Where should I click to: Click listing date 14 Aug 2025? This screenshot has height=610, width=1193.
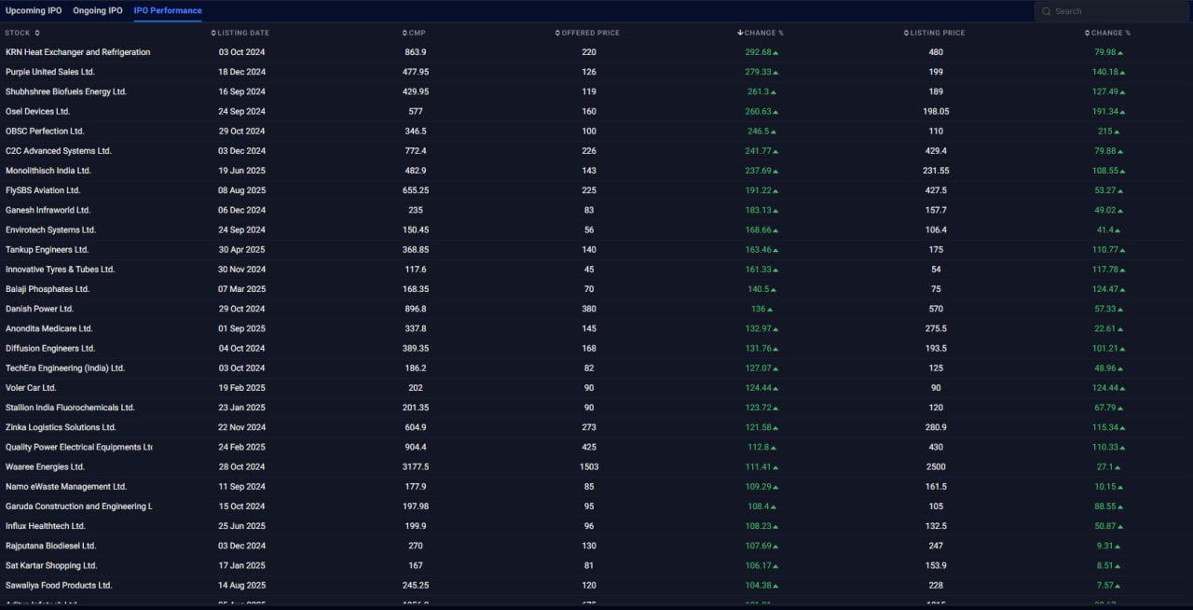242,585
